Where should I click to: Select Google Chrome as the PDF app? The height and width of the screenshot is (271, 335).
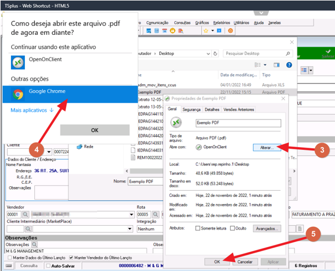[70, 94]
